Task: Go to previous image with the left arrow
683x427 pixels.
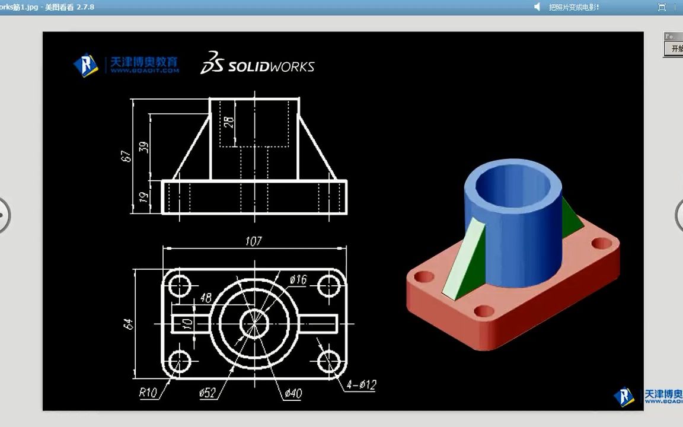Action: click(5, 215)
